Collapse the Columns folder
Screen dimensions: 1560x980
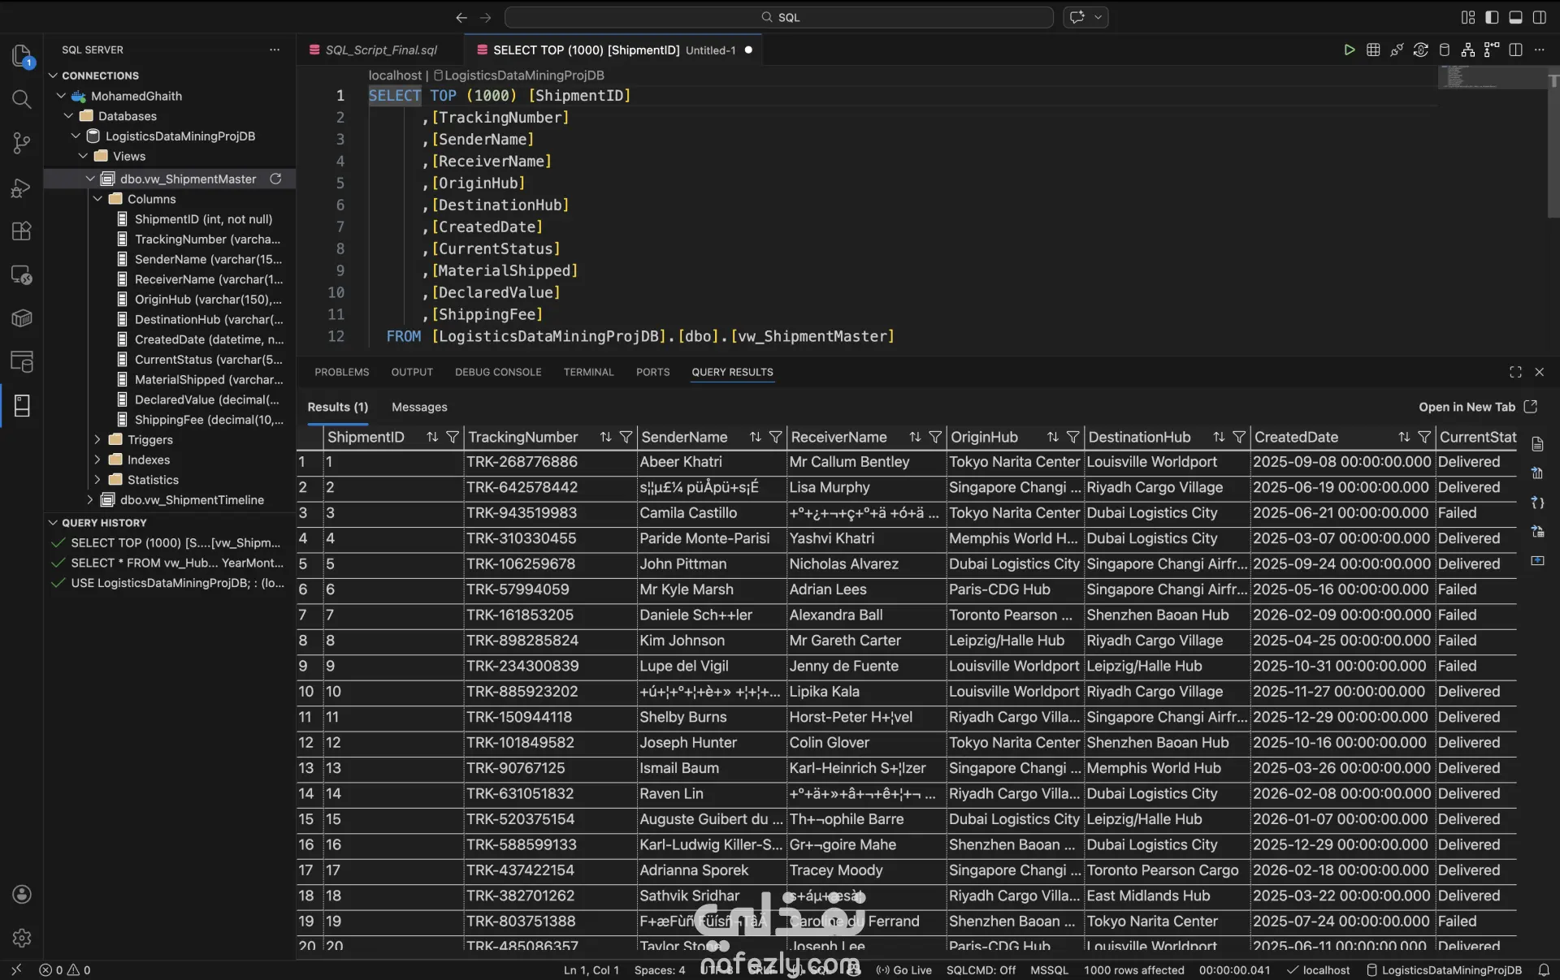97,199
